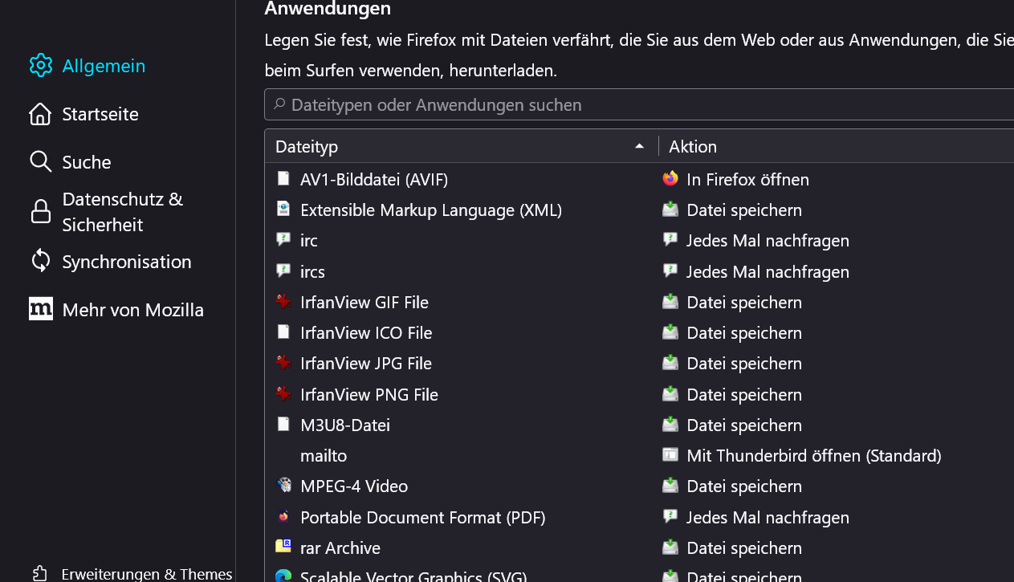Open action dropdown for PDF row
Image resolution: width=1014 pixels, height=582 pixels.
pyautogui.click(x=767, y=517)
